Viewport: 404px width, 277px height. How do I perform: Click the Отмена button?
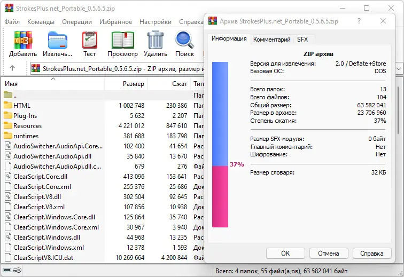[x=329, y=254]
